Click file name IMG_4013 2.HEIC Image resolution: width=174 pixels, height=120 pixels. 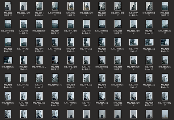(86, 68)
